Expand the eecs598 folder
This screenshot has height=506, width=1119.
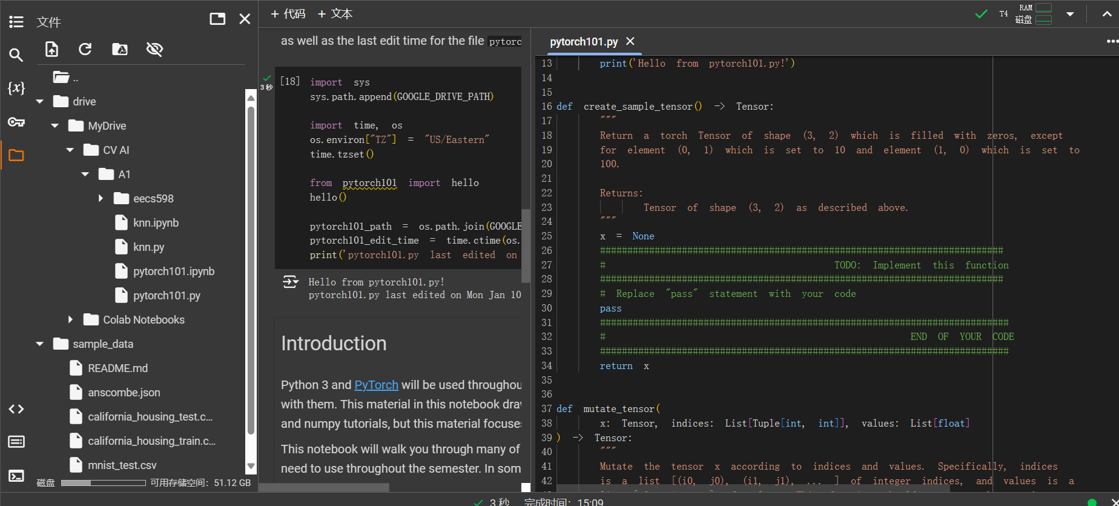101,199
